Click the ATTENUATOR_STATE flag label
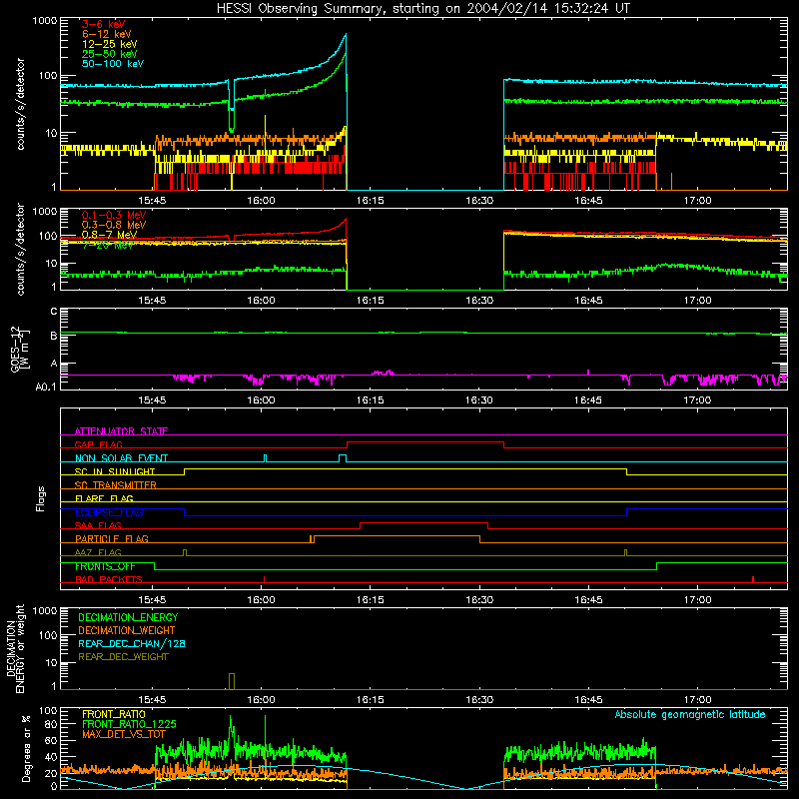Screen dimensions: 799x799 click(x=121, y=431)
